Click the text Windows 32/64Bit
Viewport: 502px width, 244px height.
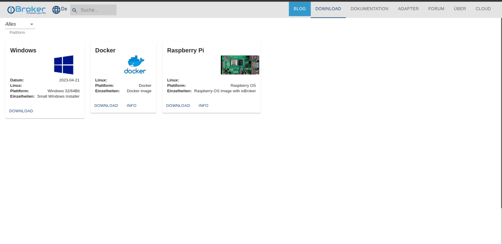64,91
